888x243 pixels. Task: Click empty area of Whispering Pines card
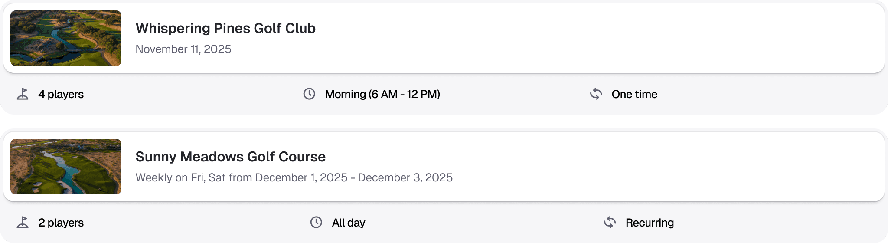607,38
